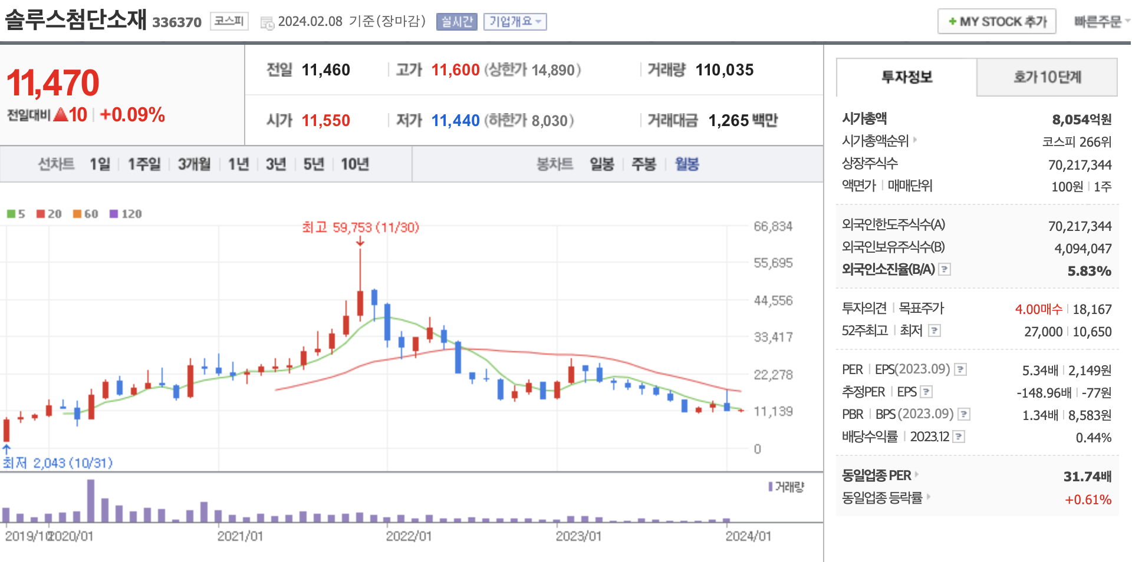
Task: Click the 거래량 value 110,035
Action: [725, 70]
